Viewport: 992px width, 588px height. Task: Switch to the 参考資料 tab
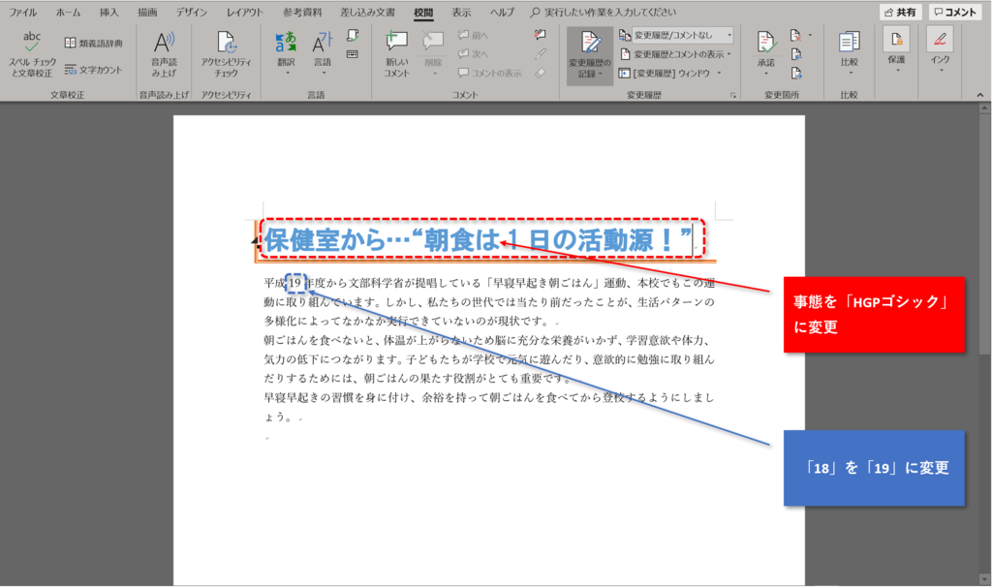tap(302, 12)
